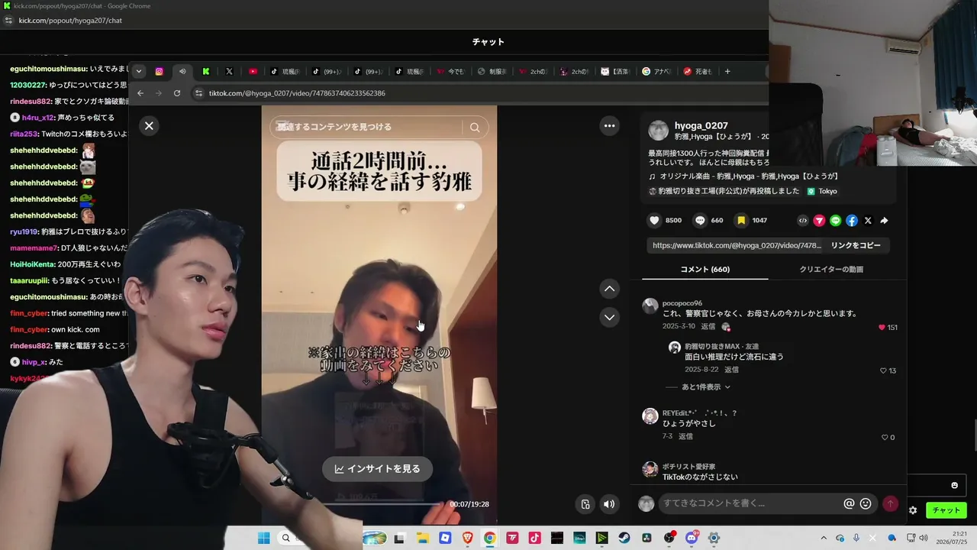The width and height of the screenshot is (977, 550).
Task: Toggle the auto-scroll icon beside volume
Action: pos(585,504)
